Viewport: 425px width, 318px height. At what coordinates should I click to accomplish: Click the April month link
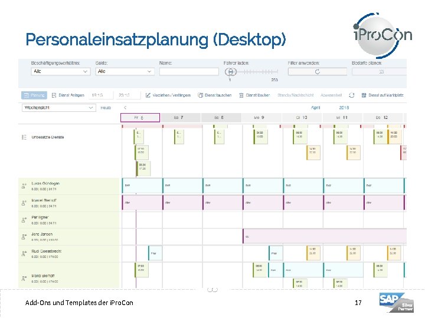tap(315, 108)
